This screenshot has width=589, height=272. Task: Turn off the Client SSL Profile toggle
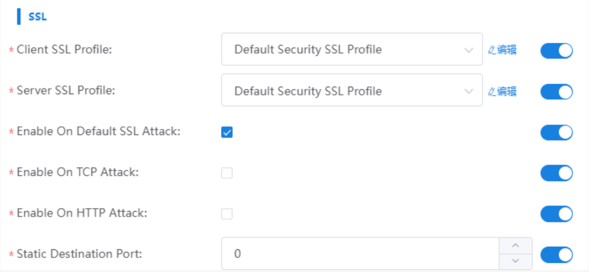(556, 50)
